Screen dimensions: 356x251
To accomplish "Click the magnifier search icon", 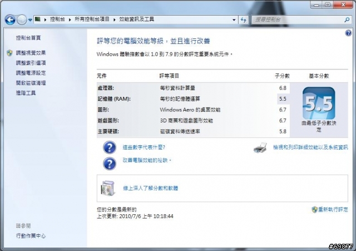I will pos(347,20).
